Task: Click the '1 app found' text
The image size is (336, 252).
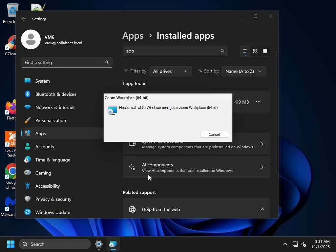Action: click(135, 83)
